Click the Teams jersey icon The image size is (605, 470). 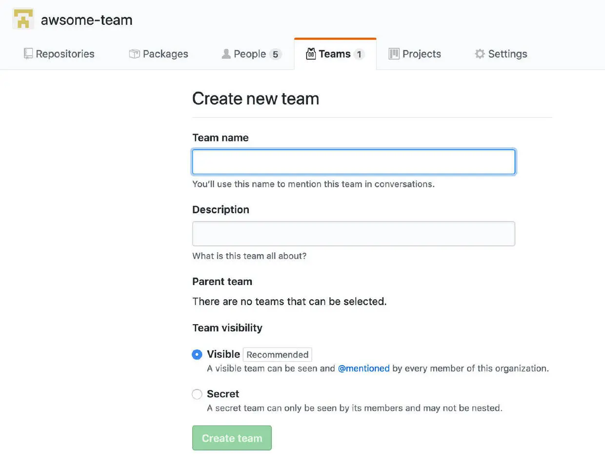[x=311, y=54]
